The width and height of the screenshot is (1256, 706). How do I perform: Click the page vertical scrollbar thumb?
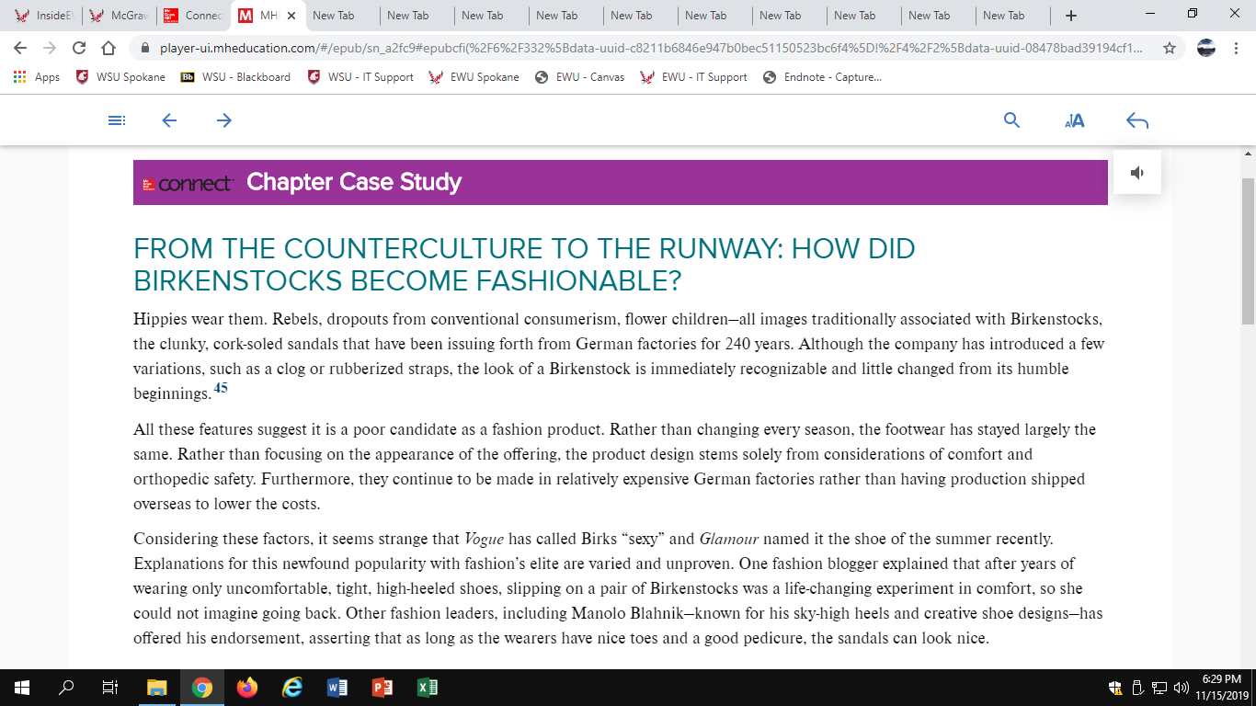1248,251
